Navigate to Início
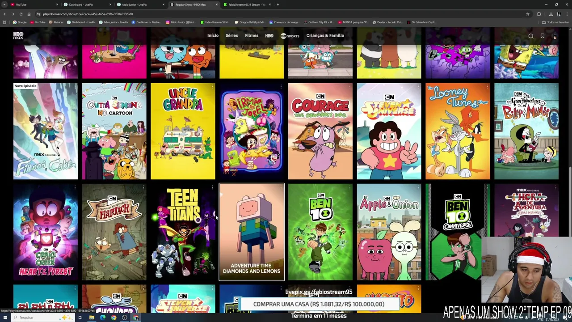Viewport: 572px width, 322px height. click(x=213, y=36)
